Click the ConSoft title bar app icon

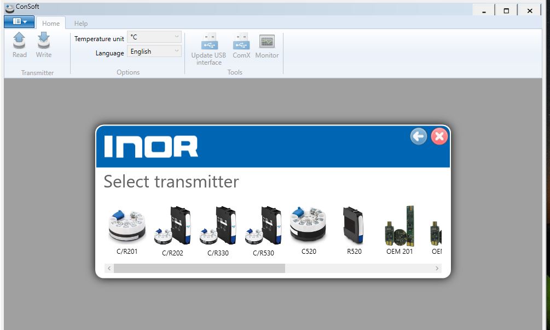(x=10, y=8)
